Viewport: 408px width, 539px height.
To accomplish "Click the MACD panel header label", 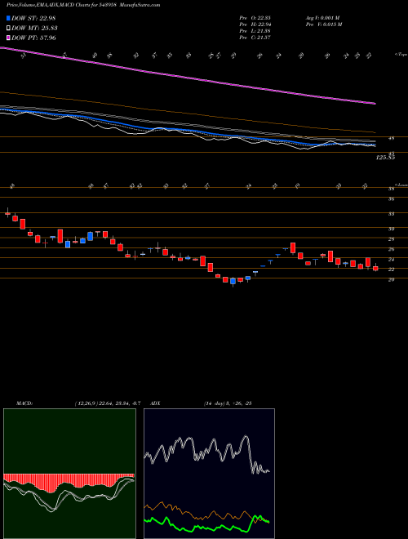I will click(24, 403).
